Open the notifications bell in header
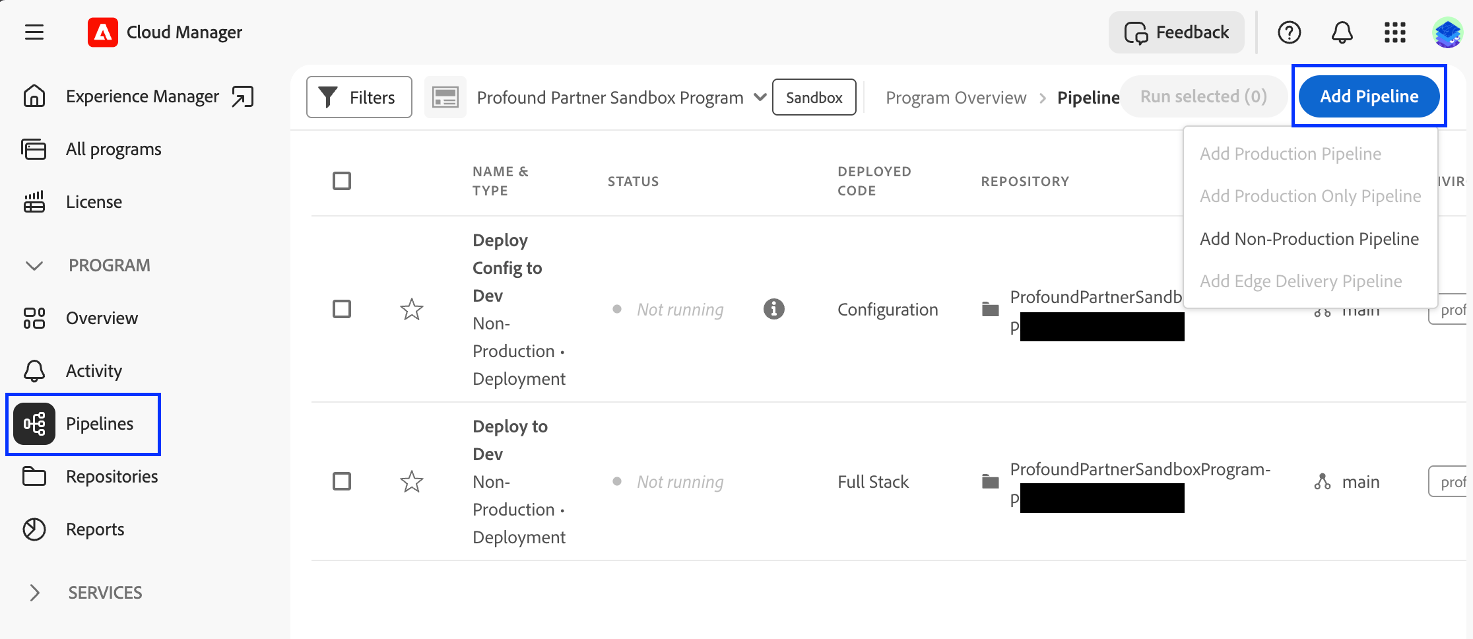The width and height of the screenshot is (1473, 639). click(1342, 32)
